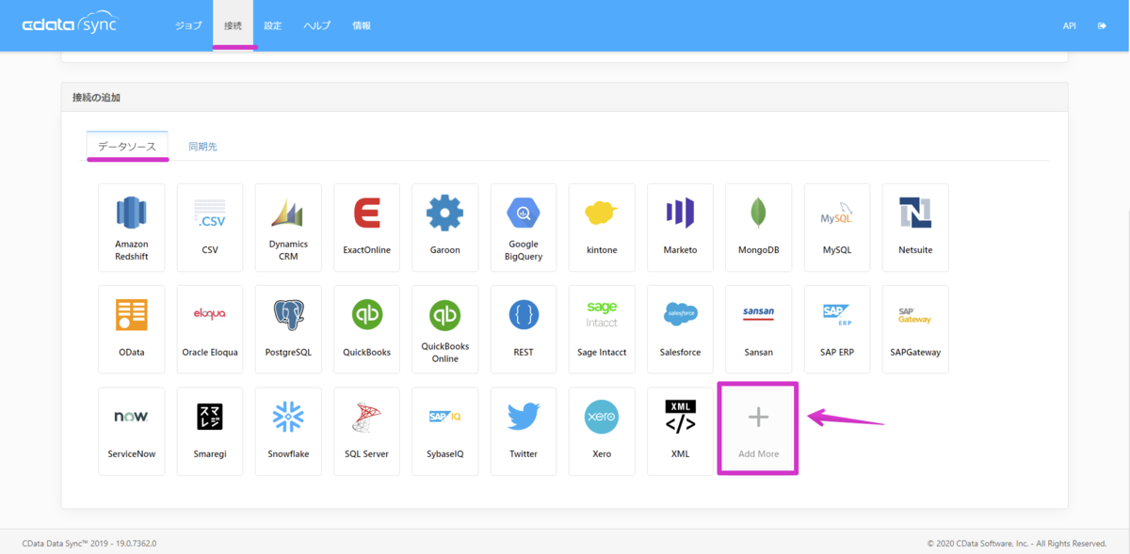Open the Dynamics CRM connector
The height and width of the screenshot is (554, 1130).
coord(288,228)
